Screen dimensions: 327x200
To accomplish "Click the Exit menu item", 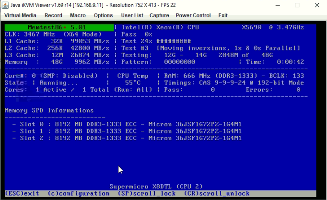I will pyautogui.click(x=223, y=15).
